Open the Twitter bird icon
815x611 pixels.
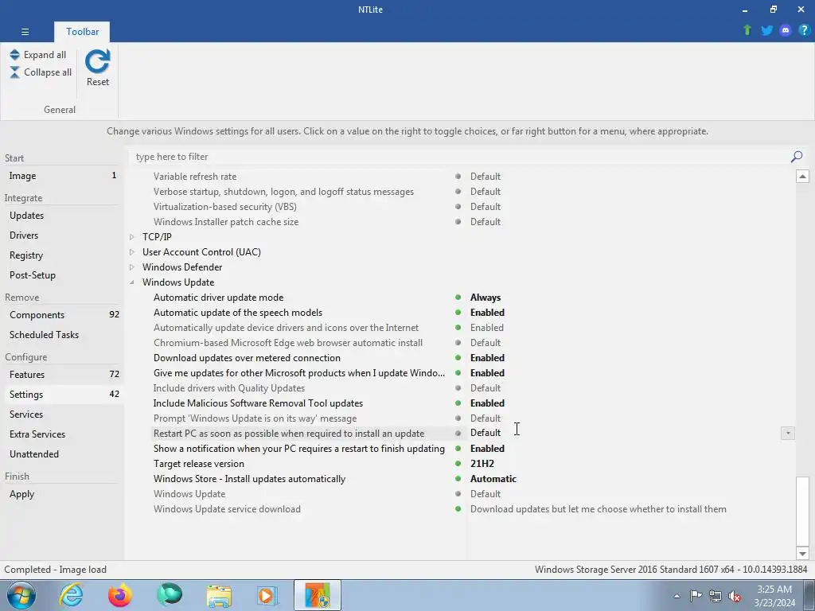coord(766,30)
